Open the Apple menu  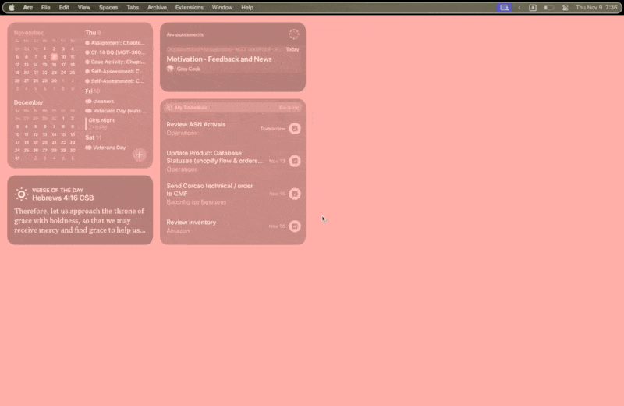[12, 7]
